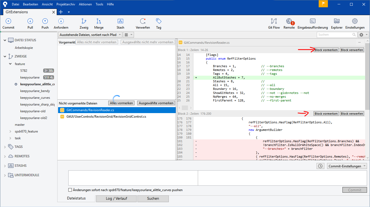
Task: Discard Block 1 with Block verwerfen
Action: pyautogui.click(x=352, y=50)
